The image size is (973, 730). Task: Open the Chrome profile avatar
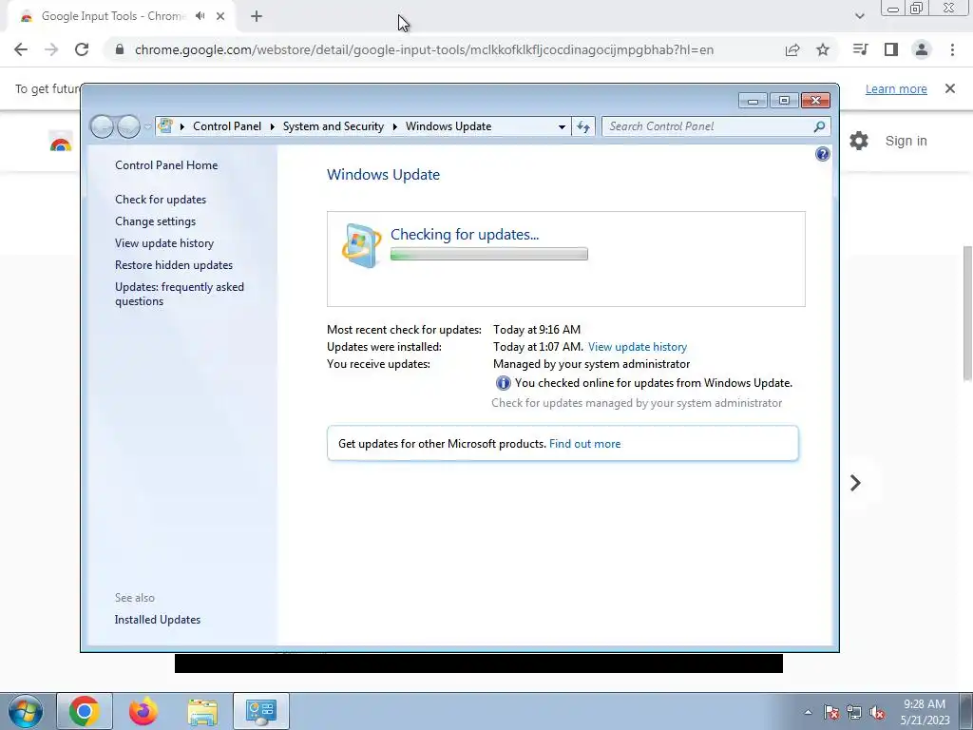pyautogui.click(x=922, y=49)
